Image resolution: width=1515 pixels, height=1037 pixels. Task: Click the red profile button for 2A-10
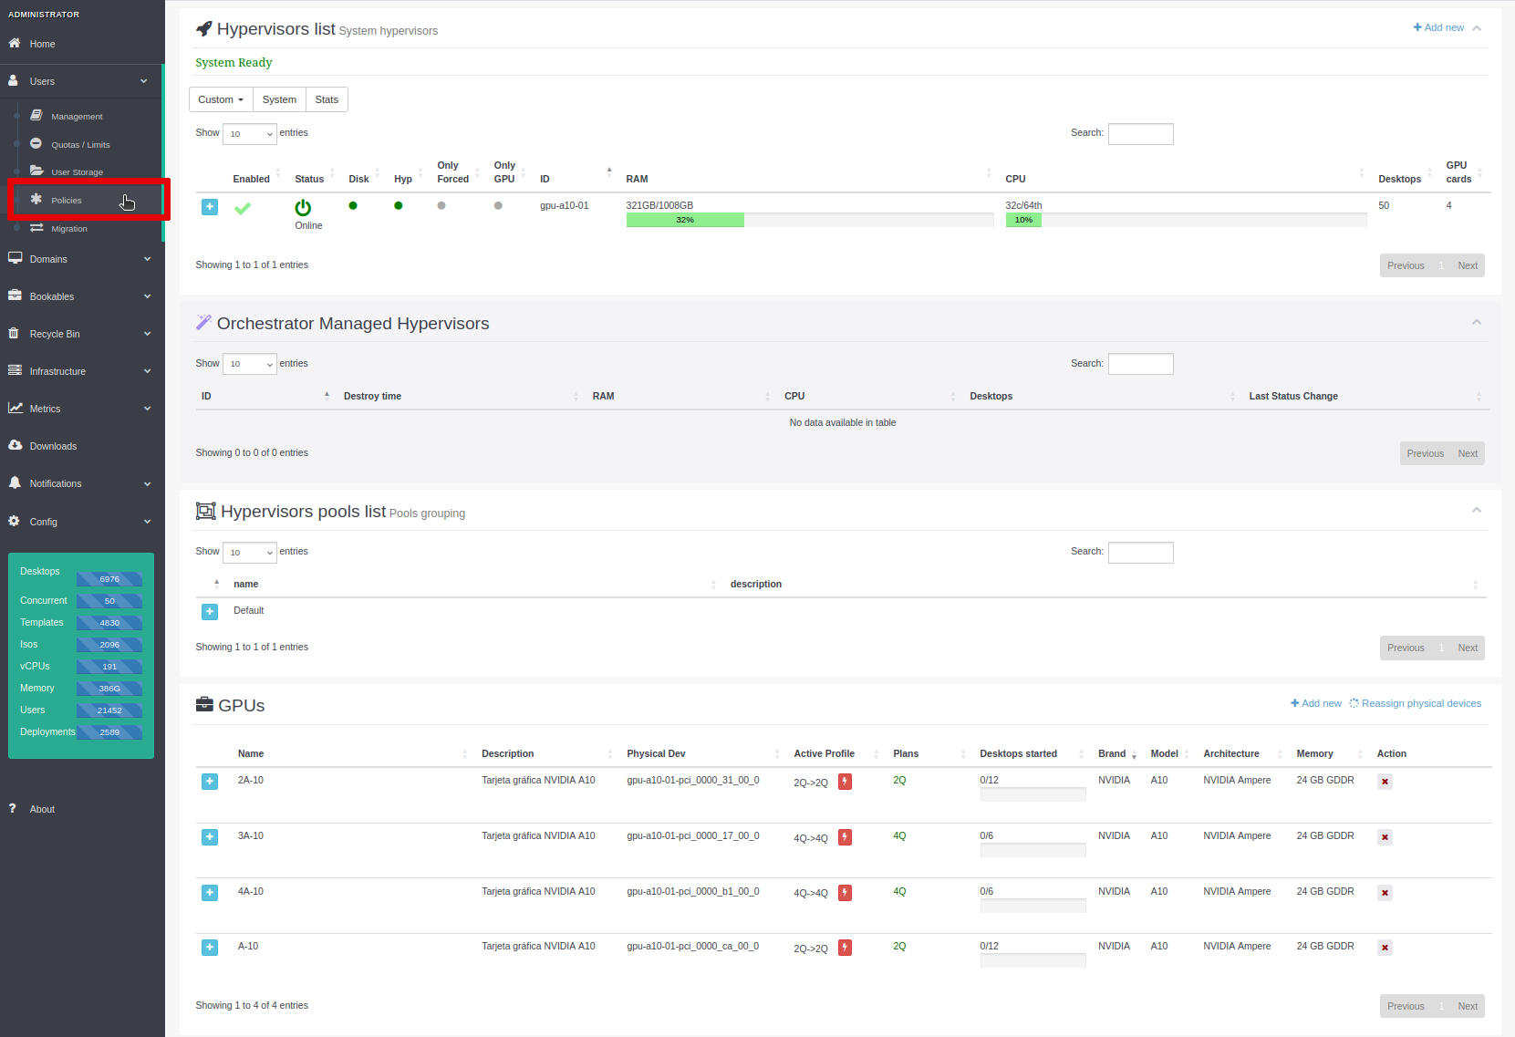pyautogui.click(x=845, y=782)
